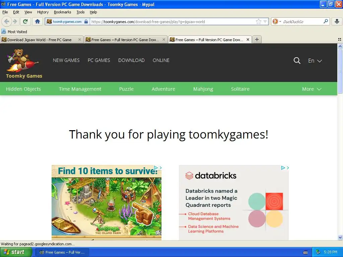The width and height of the screenshot is (343, 257).
Task: Open the Taonga island farm ad image
Action: coord(107,202)
